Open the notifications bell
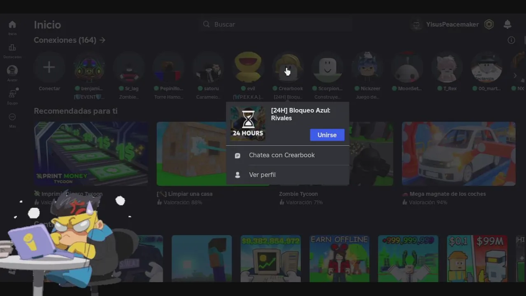This screenshot has height=296, width=526. [507, 24]
